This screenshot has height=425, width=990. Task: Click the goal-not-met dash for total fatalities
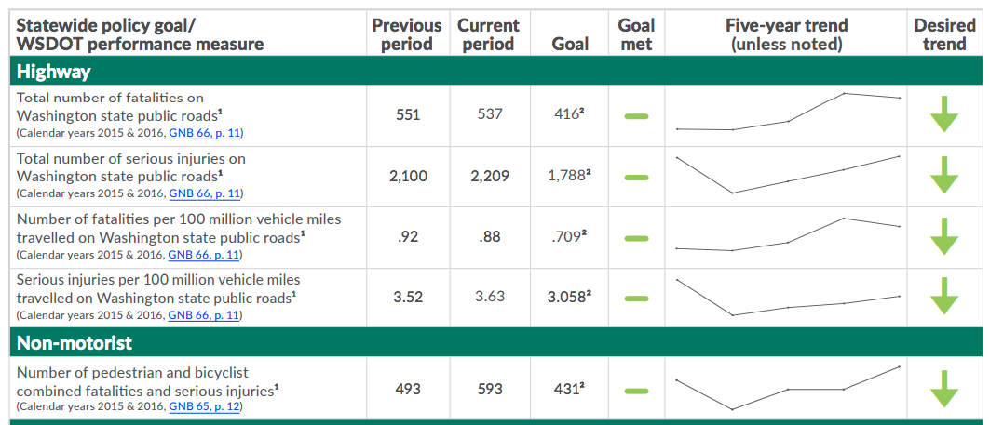[x=636, y=115]
